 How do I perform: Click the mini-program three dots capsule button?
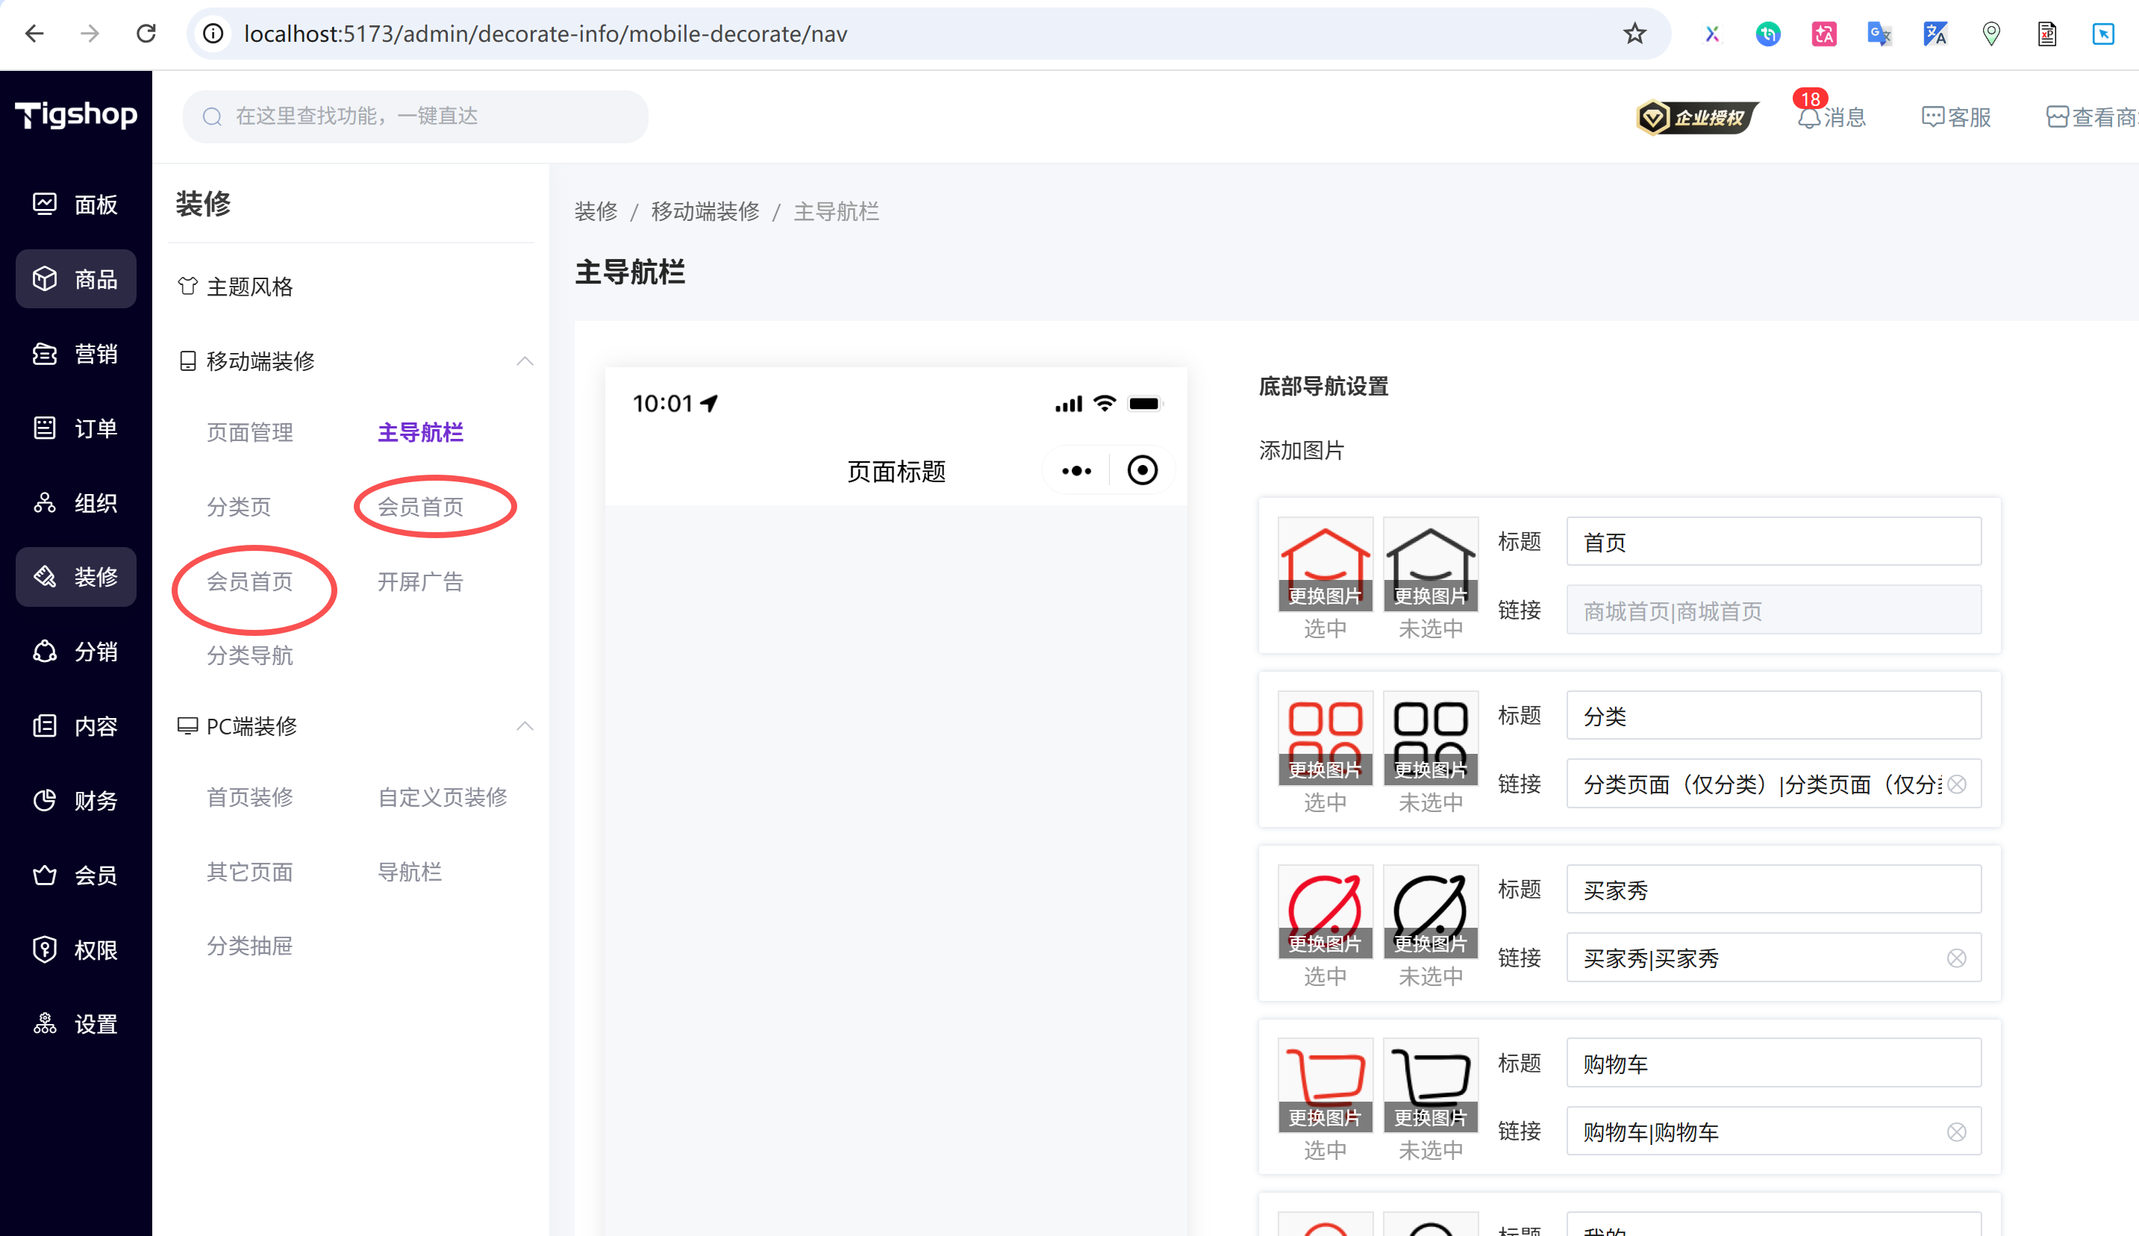pos(1076,470)
